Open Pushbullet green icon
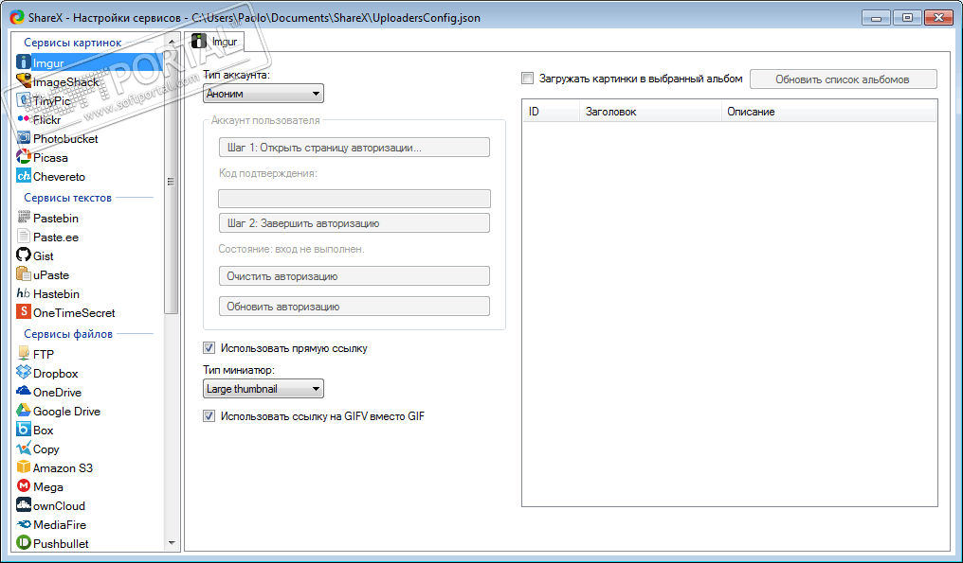Viewport: 963px width, 563px height. [x=24, y=543]
